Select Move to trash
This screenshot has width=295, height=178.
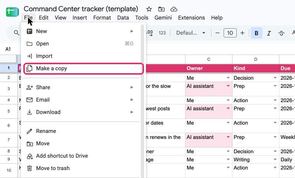[80, 168]
